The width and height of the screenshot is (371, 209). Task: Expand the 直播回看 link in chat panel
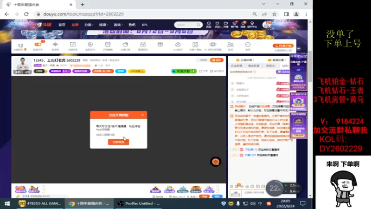[277, 60]
